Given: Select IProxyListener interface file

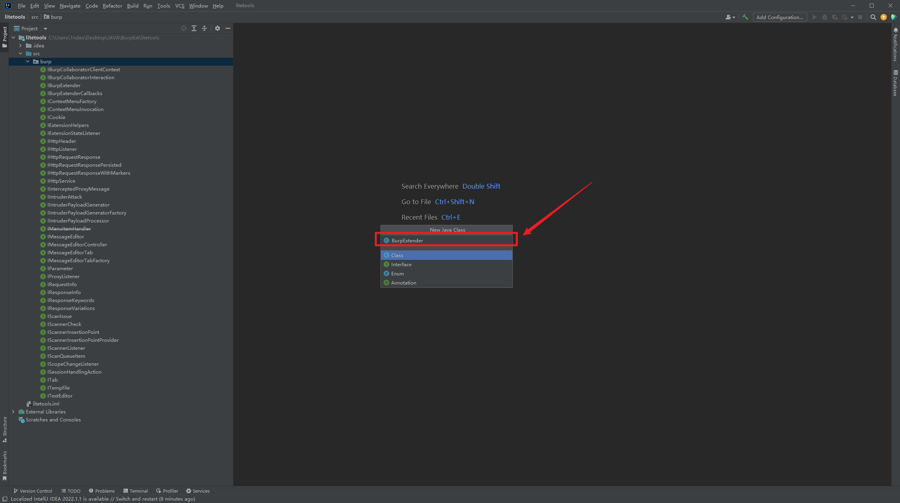Looking at the screenshot, I should [63, 276].
